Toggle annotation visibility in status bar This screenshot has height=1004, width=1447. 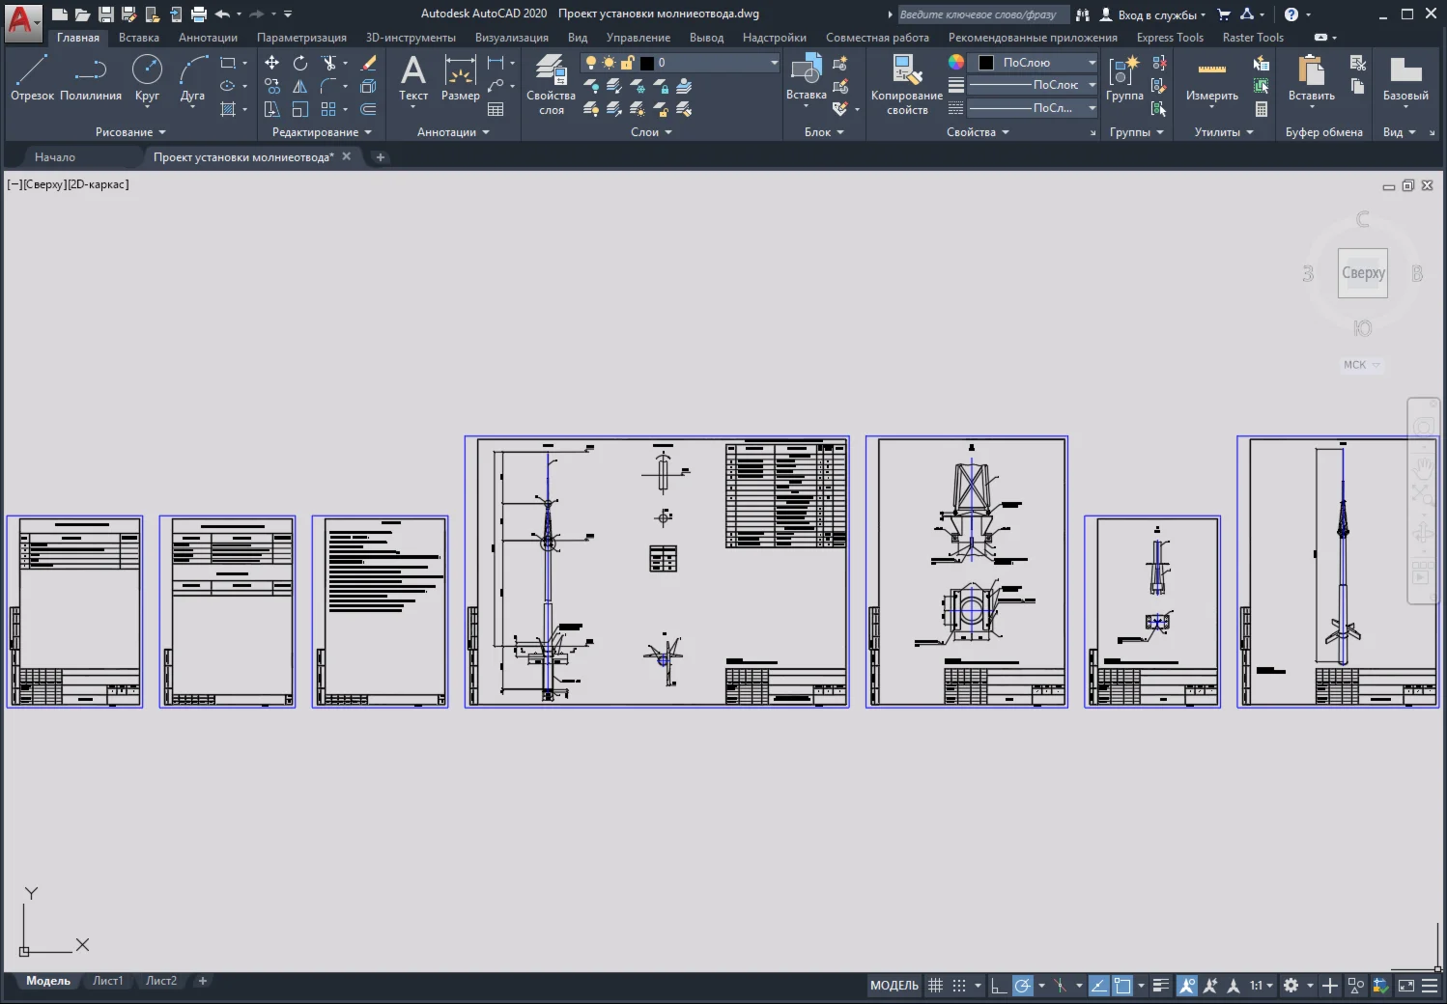coord(1187,986)
